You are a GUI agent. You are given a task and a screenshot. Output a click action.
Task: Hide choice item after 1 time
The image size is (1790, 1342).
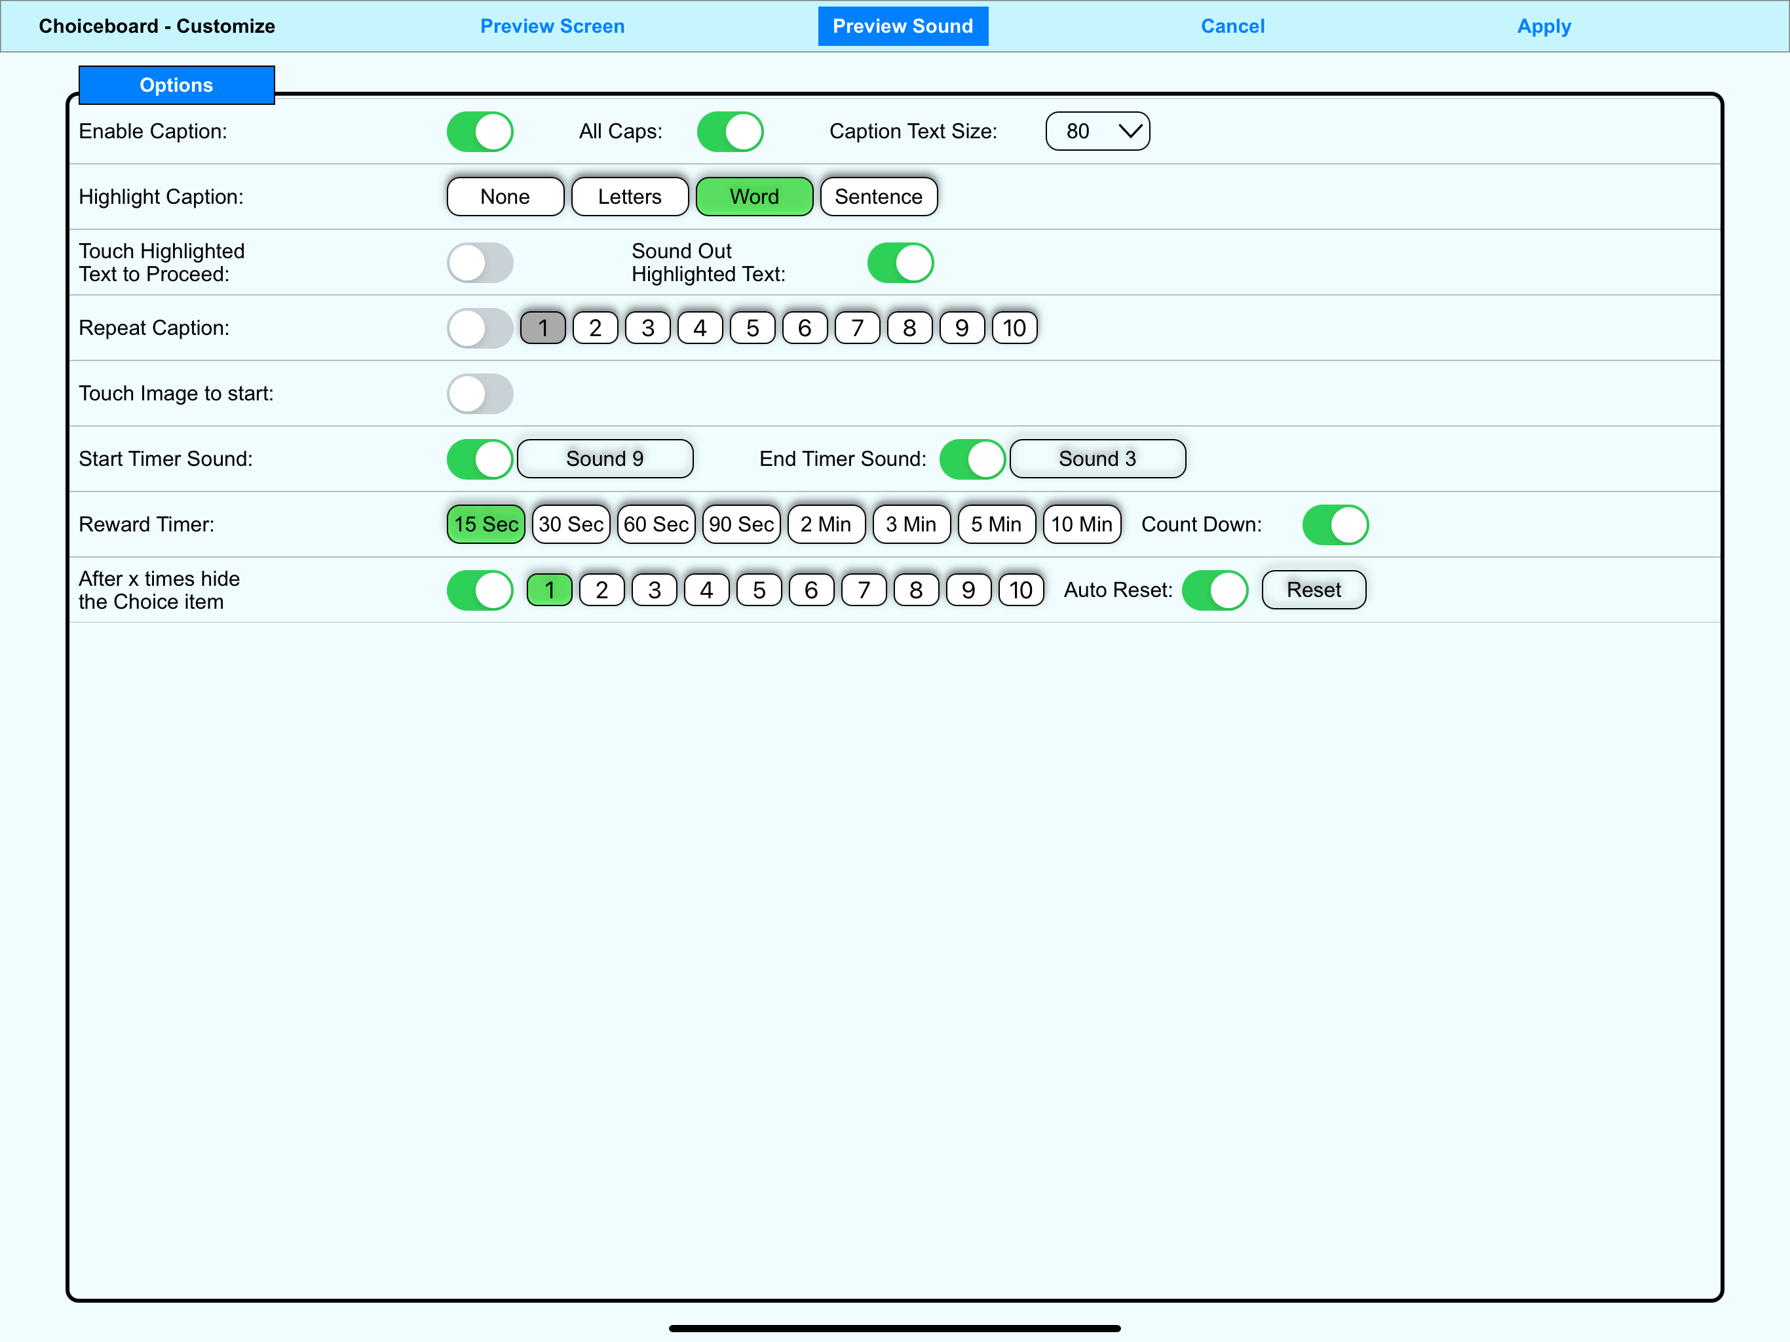(550, 590)
